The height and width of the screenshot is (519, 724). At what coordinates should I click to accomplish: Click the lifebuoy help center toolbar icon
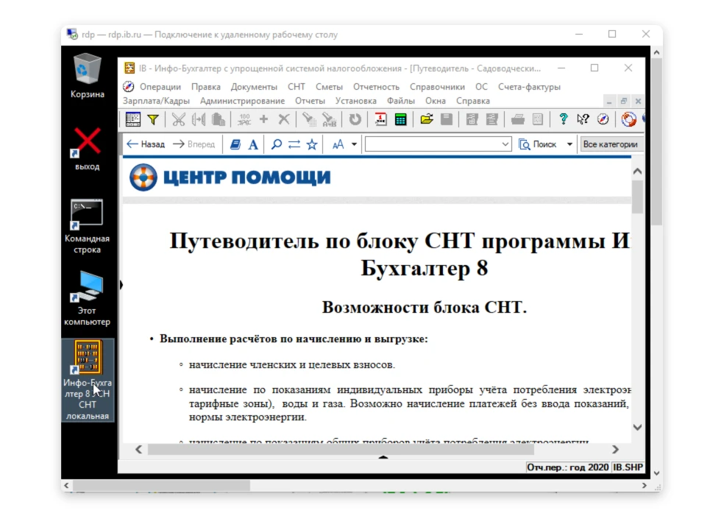click(x=628, y=119)
